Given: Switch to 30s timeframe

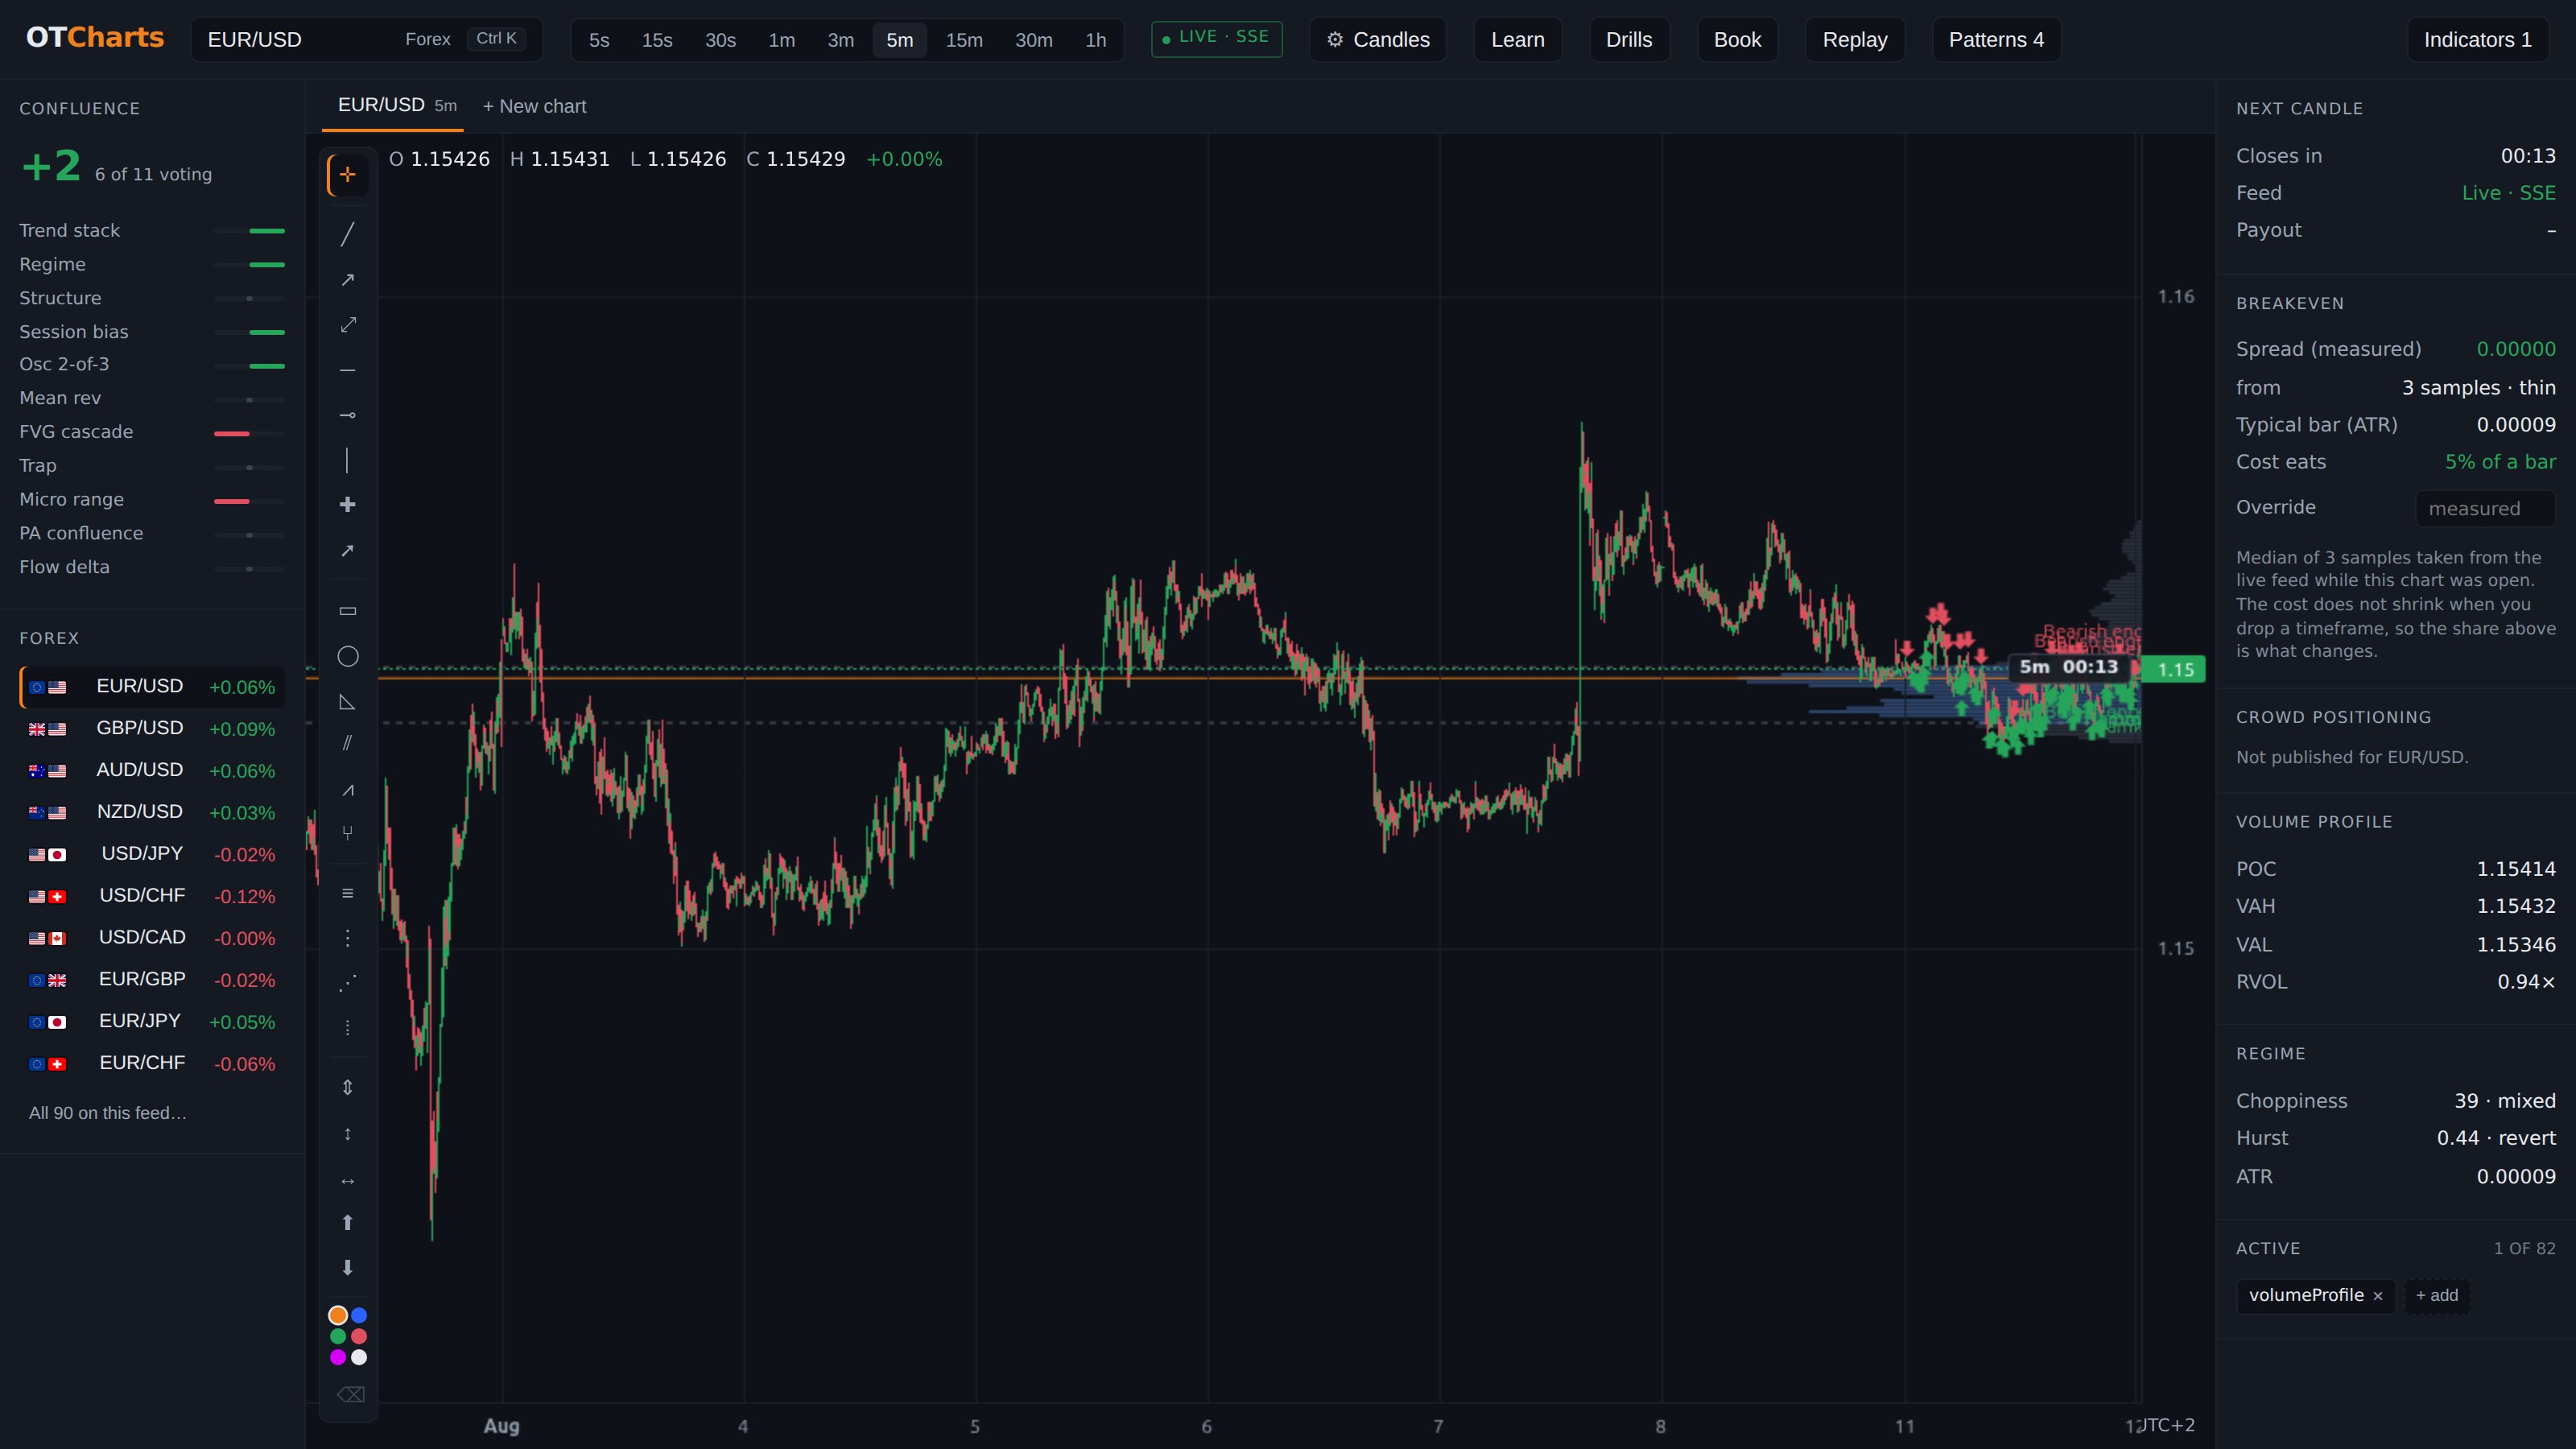Looking at the screenshot, I should [x=720, y=40].
